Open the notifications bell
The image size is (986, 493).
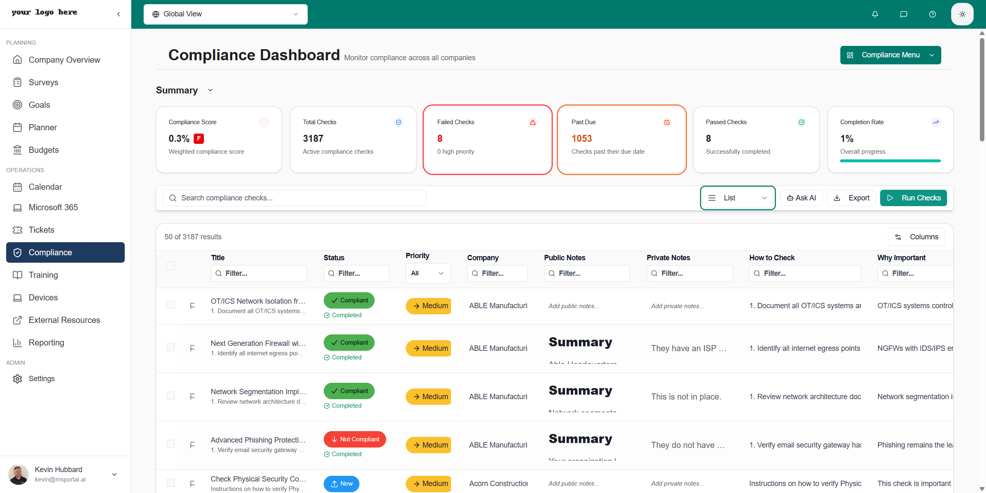coord(875,14)
